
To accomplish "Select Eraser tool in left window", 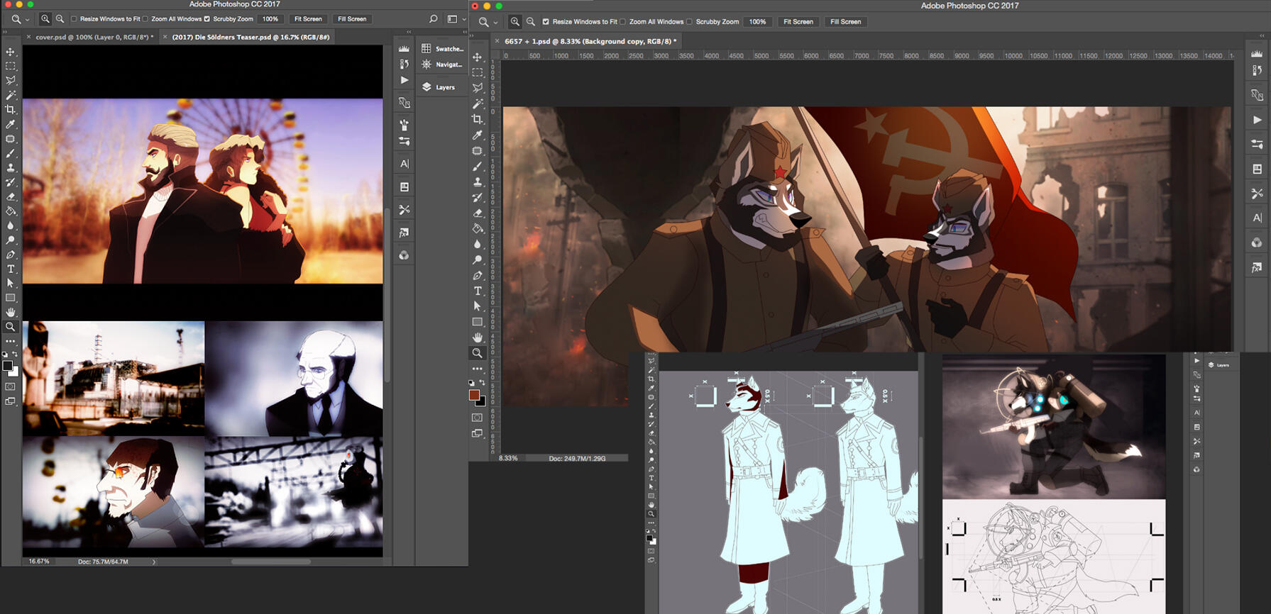I will [11, 196].
